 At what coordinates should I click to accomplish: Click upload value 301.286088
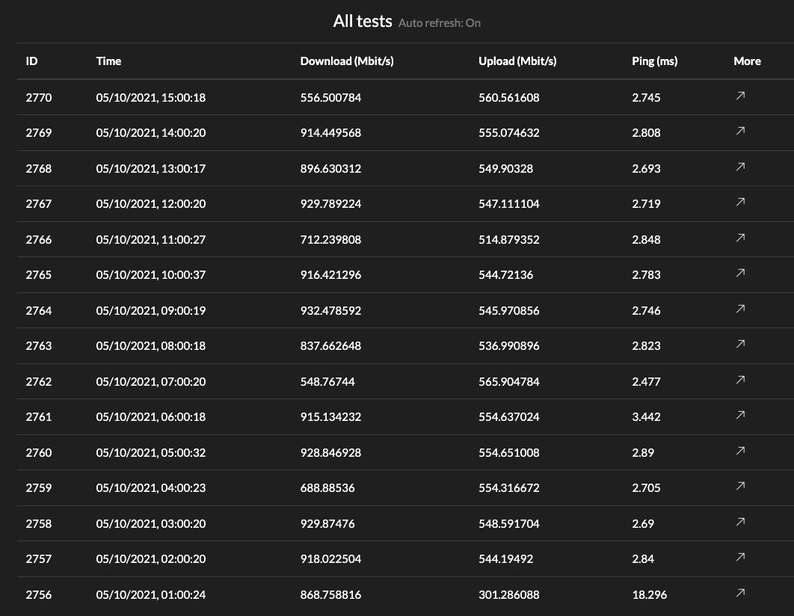[x=509, y=595]
